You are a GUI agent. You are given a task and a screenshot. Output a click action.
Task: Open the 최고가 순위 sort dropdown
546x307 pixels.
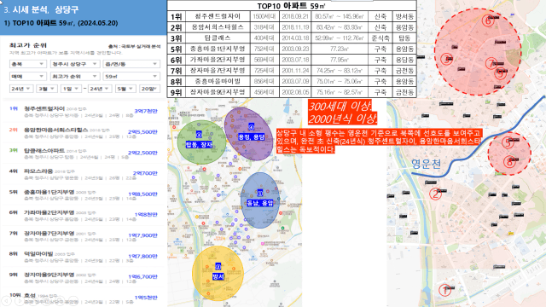click(x=75, y=76)
